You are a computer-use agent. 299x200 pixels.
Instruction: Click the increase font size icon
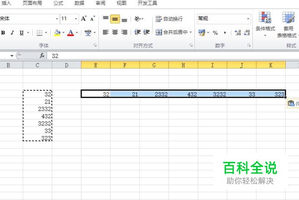pos(84,19)
